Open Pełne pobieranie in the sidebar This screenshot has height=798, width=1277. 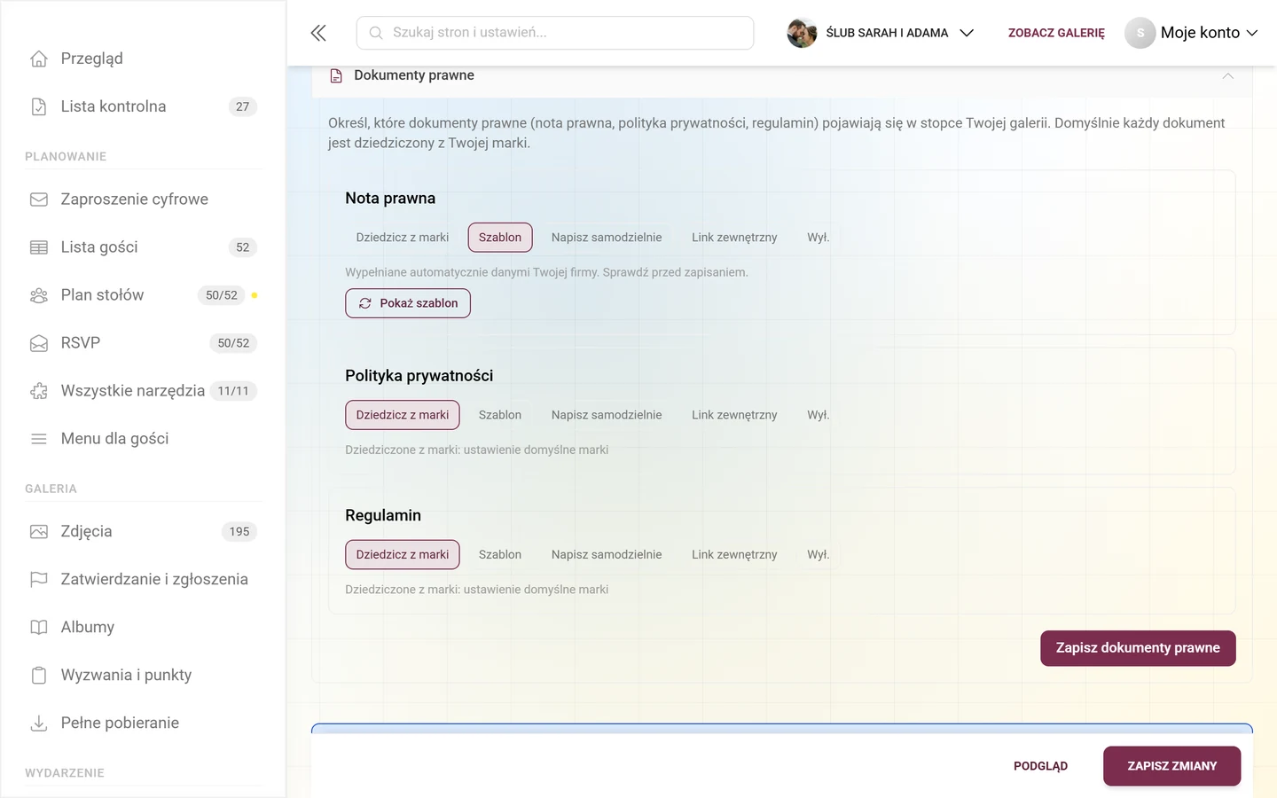[x=144, y=724]
